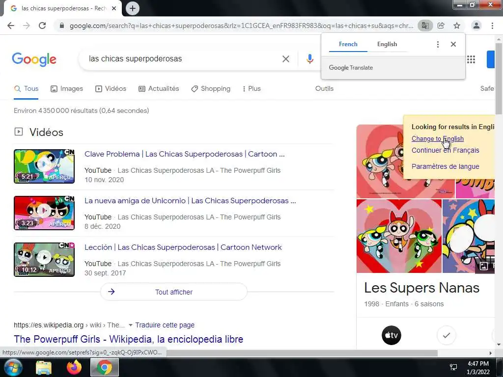Viewport: 503px width, 377px height.
Task: Open 'Clave Problema' video result title
Action: (185, 154)
